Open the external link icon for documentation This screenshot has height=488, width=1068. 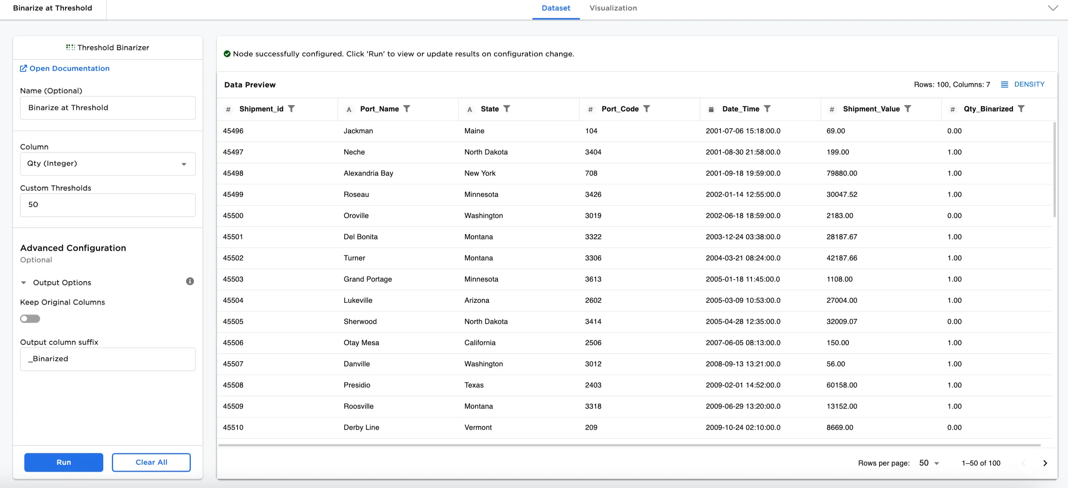coord(24,68)
